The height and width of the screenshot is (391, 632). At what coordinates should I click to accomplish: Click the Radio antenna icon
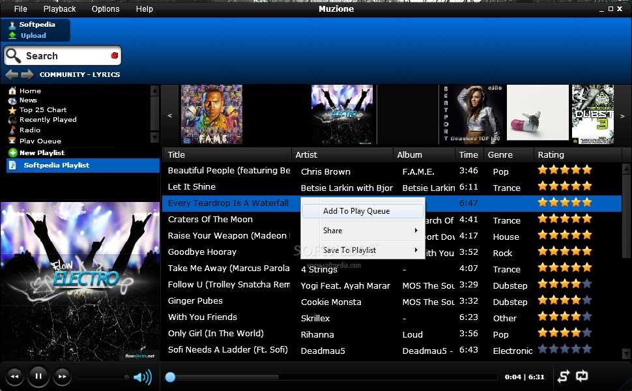pyautogui.click(x=12, y=130)
